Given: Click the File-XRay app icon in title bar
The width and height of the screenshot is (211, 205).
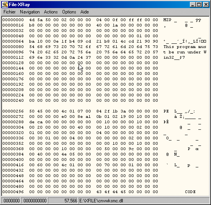Looking at the screenshot, I should [x=5, y=5].
